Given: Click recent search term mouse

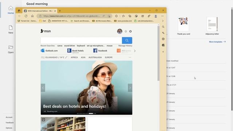Looking at the screenshot, I should click(x=110, y=46).
